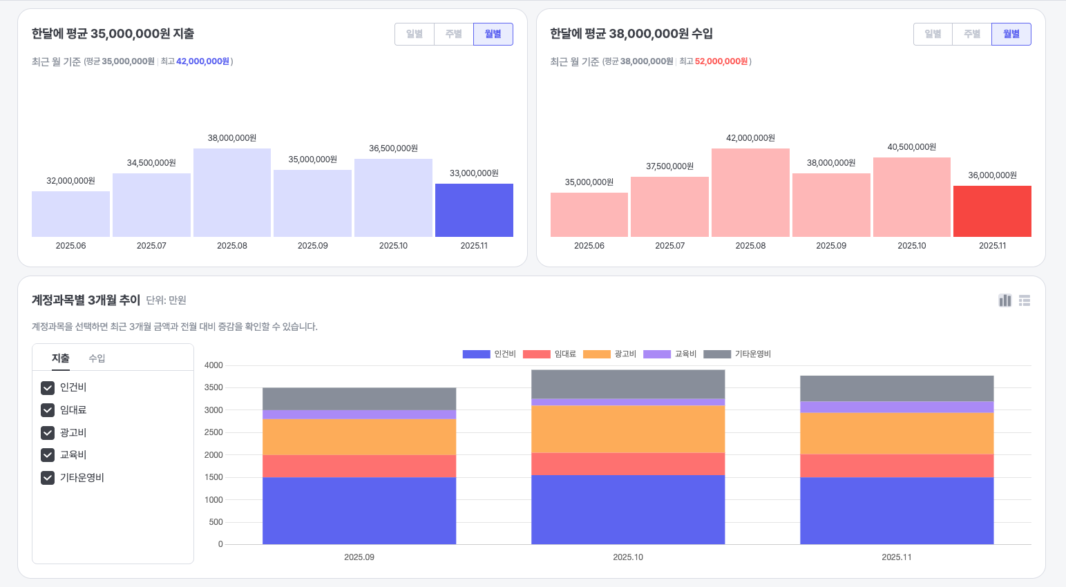This screenshot has width=1066, height=587.
Task: Select 일별 in the expense card
Action: (415, 34)
